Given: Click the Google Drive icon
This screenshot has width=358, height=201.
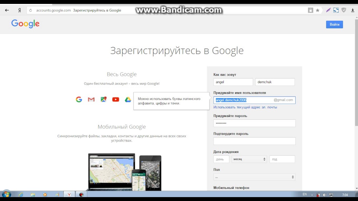Looking at the screenshot, I should tap(128, 99).
